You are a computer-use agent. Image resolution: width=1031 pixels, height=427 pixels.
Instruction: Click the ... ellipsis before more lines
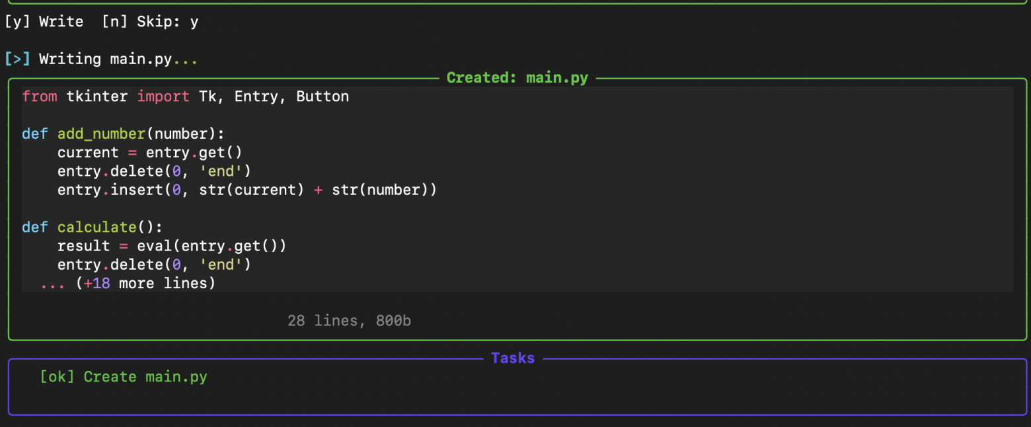click(53, 284)
